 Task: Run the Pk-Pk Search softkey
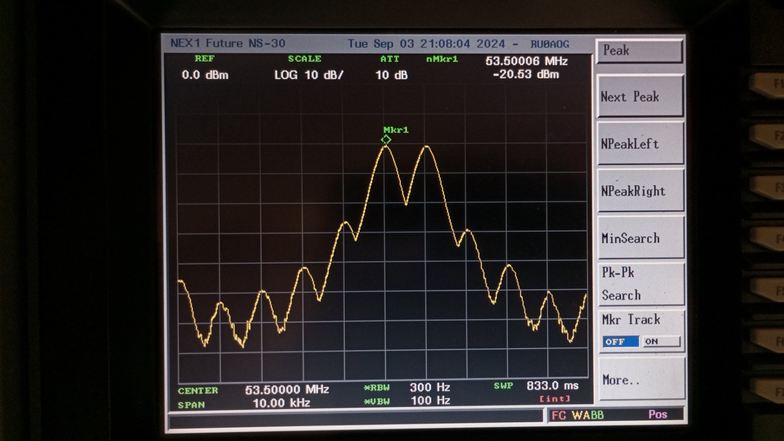(x=641, y=284)
